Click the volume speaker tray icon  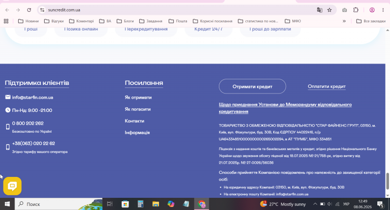coord(330,204)
